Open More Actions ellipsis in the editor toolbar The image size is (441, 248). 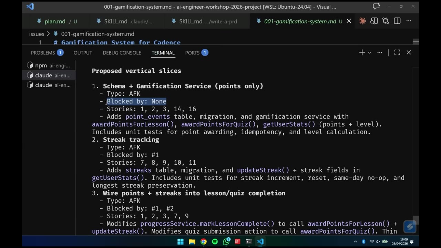coord(409,21)
